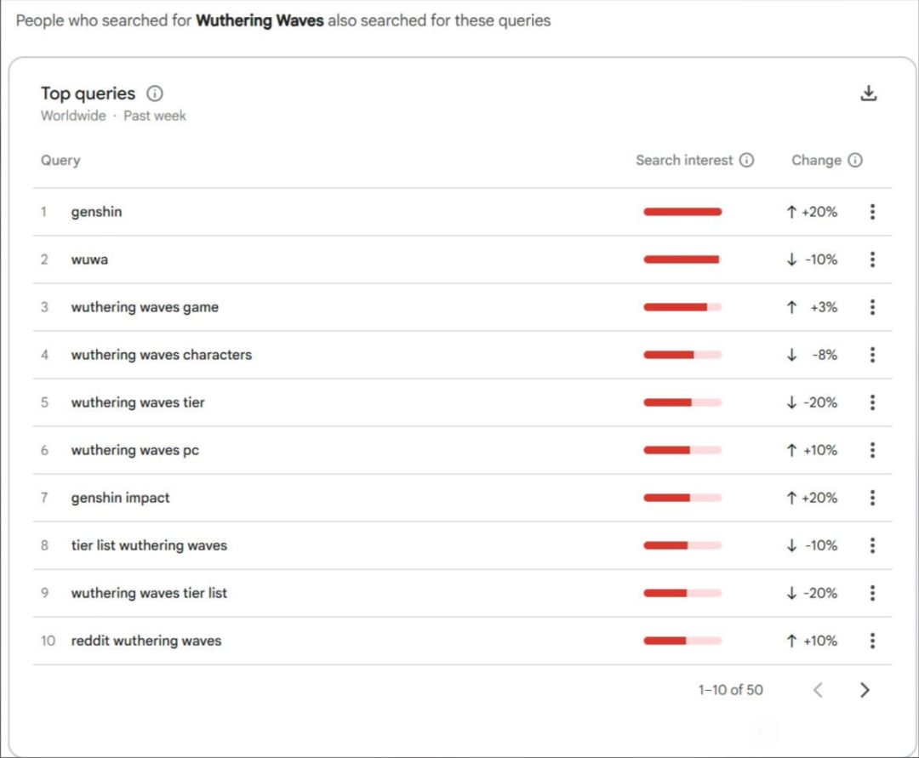The height and width of the screenshot is (758, 919).
Task: Click the reddit wuthering waves interest bar
Action: tap(682, 641)
